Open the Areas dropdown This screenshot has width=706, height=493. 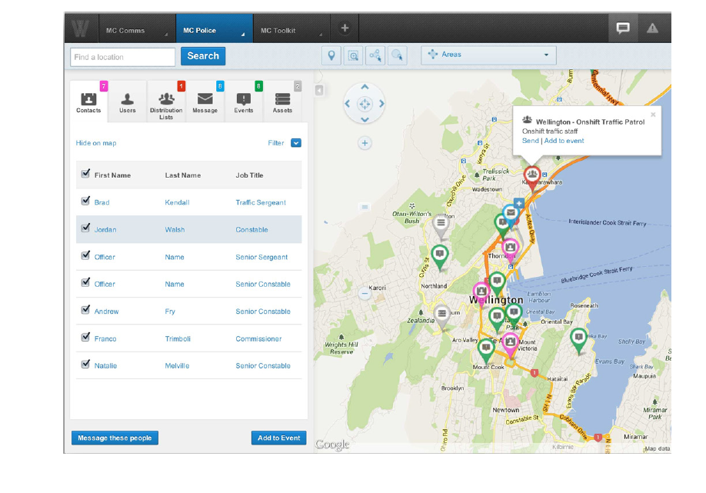tap(488, 55)
